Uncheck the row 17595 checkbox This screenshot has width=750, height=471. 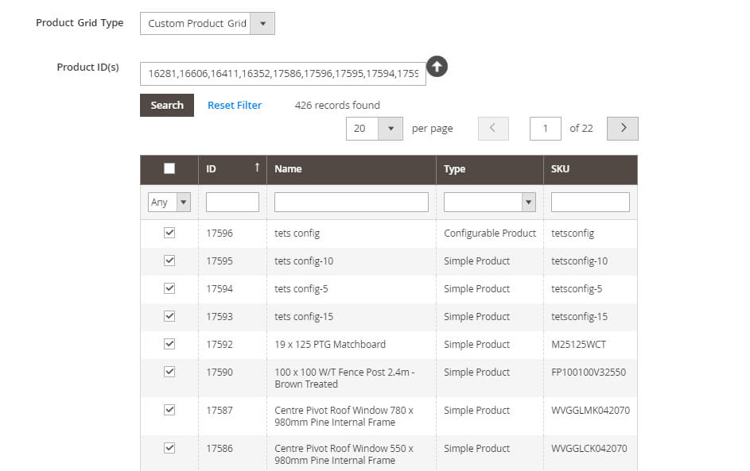pos(169,261)
